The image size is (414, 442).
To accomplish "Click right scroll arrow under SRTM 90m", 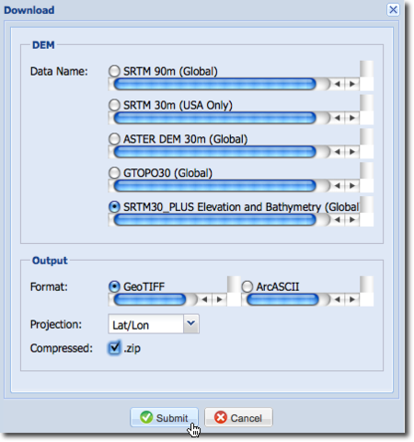I will (352, 84).
